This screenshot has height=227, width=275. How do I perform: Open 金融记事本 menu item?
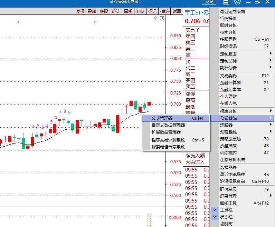point(242,89)
